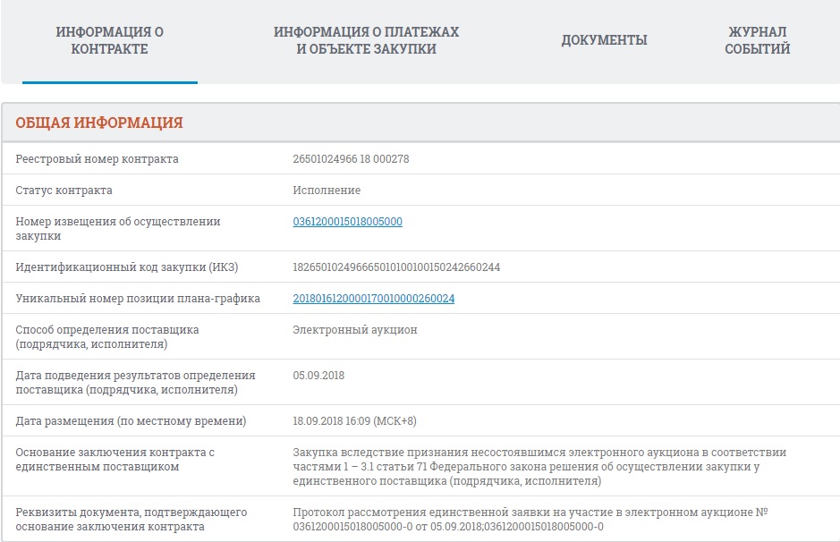The height and width of the screenshot is (542, 840).
Task: Go to the Журнал событий tab
Action: [x=757, y=41]
